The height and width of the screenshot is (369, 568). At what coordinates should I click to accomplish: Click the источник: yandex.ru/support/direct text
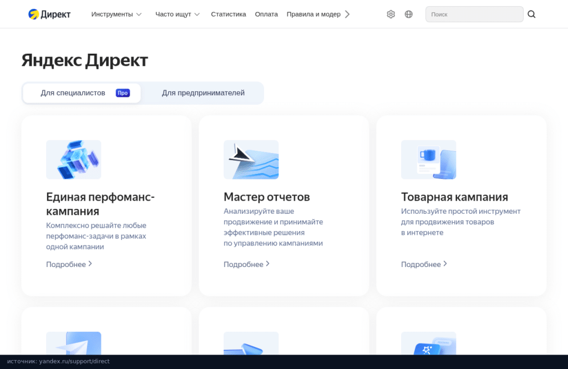[58, 361]
